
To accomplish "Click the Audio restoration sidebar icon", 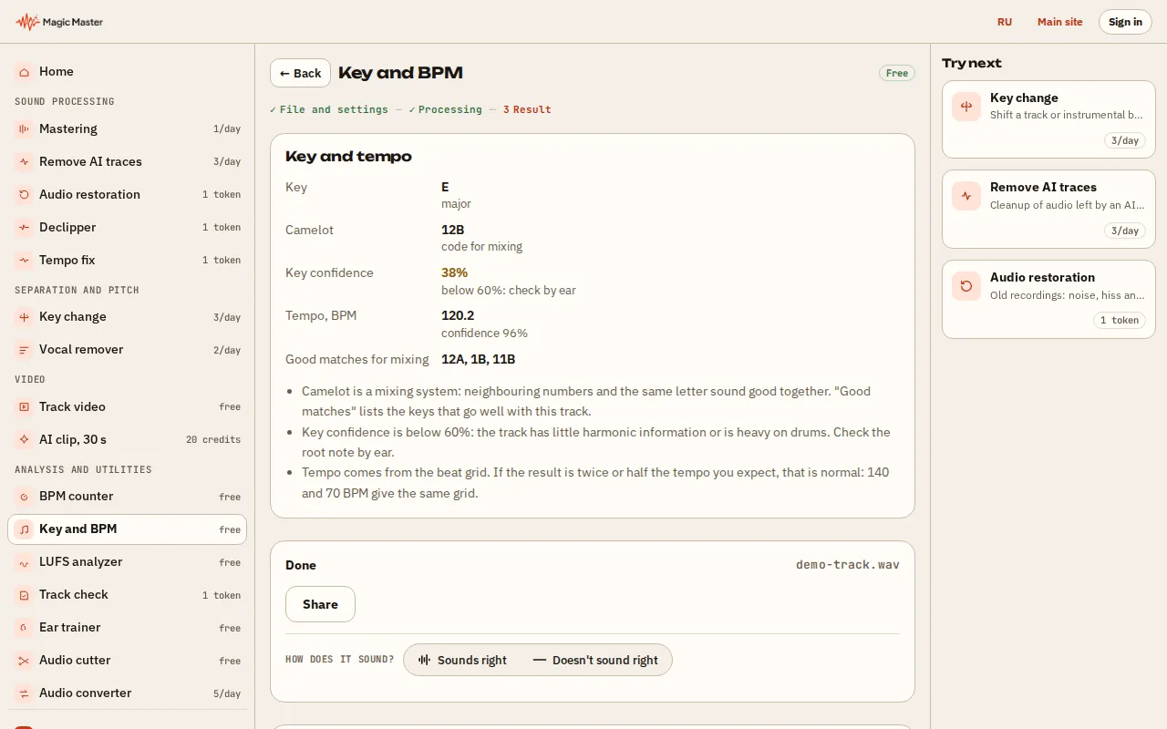I will tap(24, 195).
